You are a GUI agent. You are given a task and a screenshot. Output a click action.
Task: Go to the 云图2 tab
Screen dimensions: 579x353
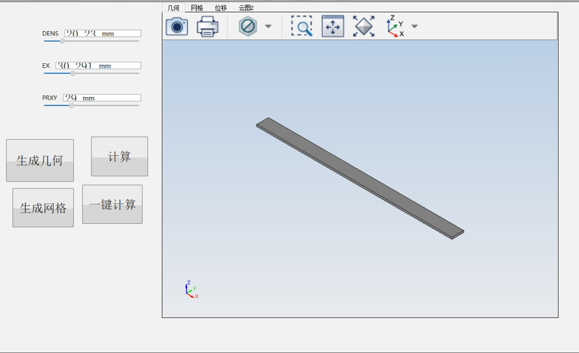click(x=246, y=8)
